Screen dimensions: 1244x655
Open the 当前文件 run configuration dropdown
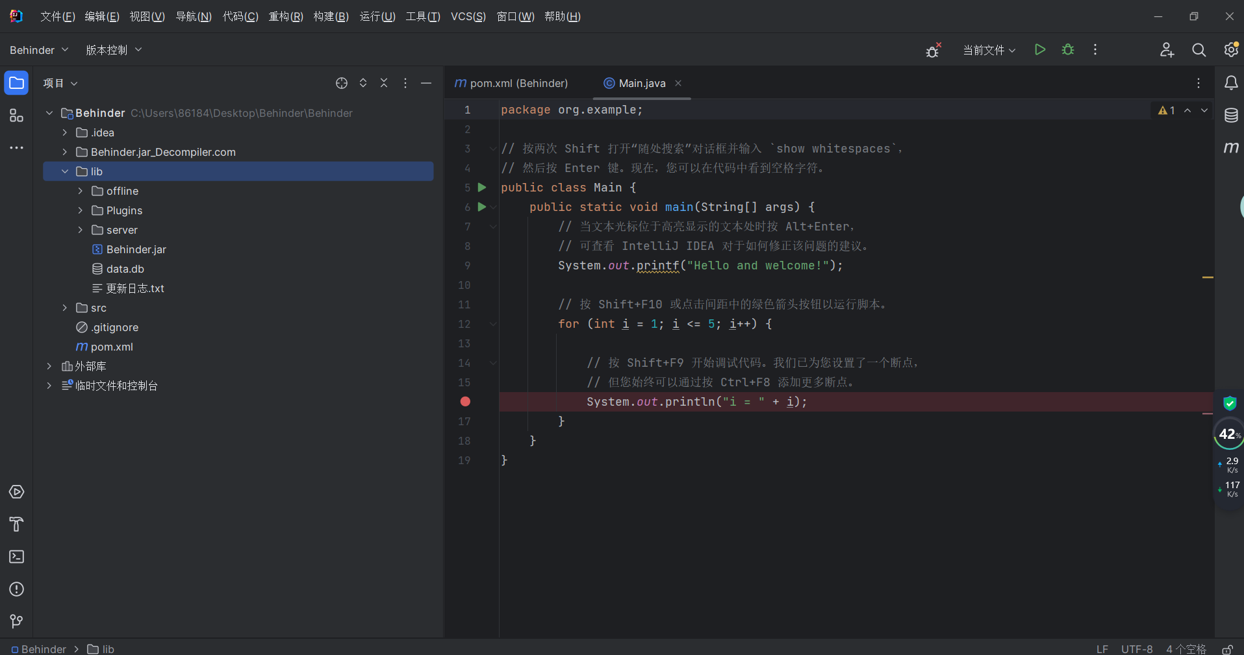989,50
